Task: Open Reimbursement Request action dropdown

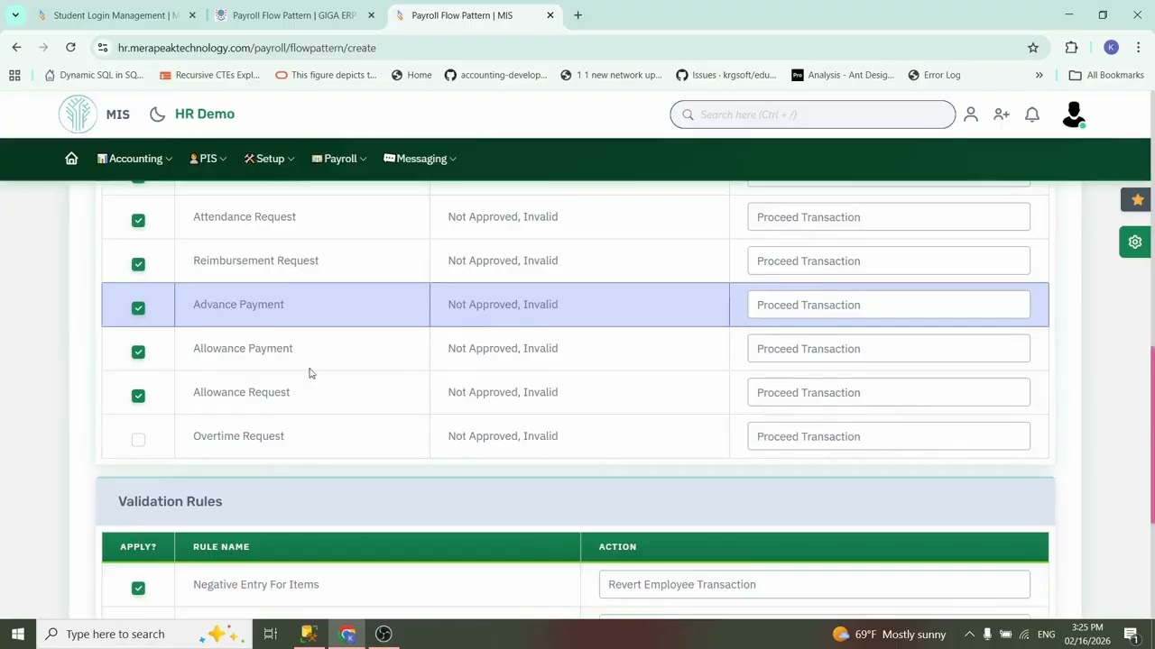Action: pyautogui.click(x=889, y=261)
